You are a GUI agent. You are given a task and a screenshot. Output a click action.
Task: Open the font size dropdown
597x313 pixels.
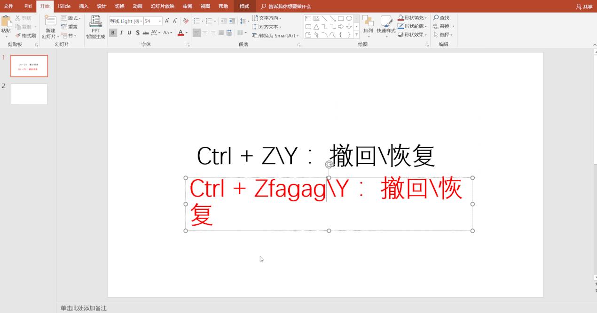[x=160, y=21]
